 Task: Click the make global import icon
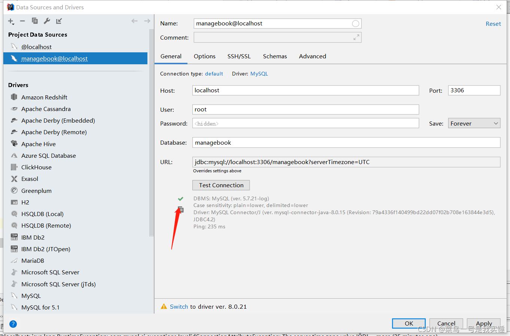(x=59, y=21)
